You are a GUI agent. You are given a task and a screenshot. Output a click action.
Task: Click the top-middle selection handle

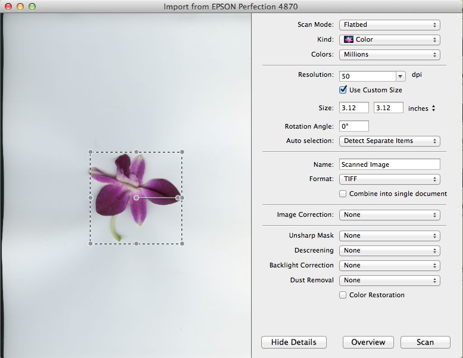(x=136, y=152)
